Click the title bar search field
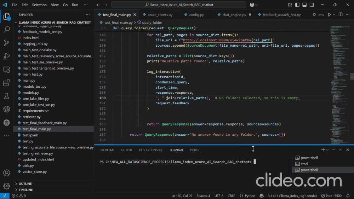 coord(178,5)
